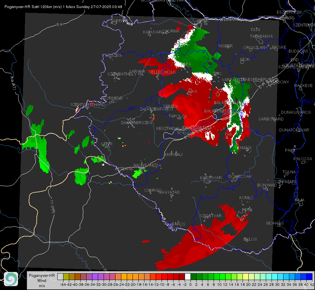The width and height of the screenshot is (315, 290).
Task: Click the 'Poganyvar-HR' legend title
Action: pyautogui.click(x=42, y=275)
